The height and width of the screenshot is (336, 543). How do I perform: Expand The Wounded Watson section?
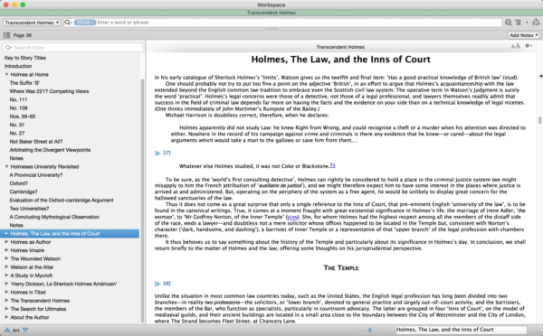6,258
